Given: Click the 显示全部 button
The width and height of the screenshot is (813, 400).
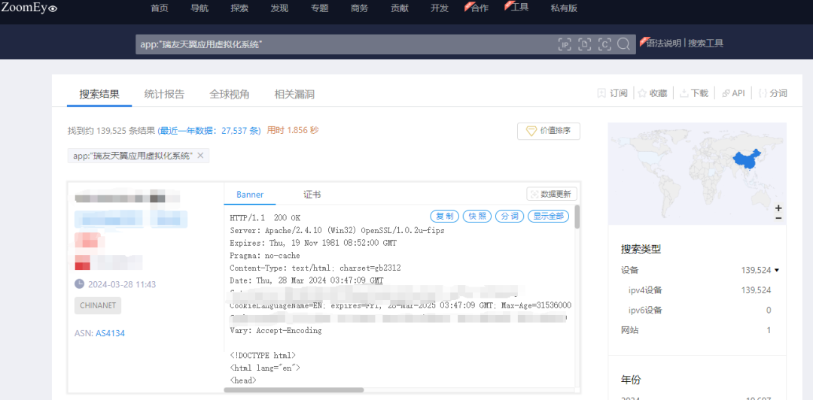Looking at the screenshot, I should pos(549,216).
